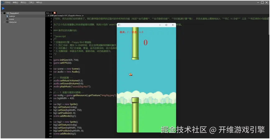Image resolution: width=270 pixels, height=139 pixels.
Task: Click line audio.playMusic("sound/bg.mp3");
Action: point(72,86)
